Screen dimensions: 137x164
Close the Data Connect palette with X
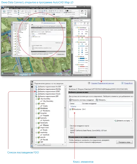(x=32, y=82)
